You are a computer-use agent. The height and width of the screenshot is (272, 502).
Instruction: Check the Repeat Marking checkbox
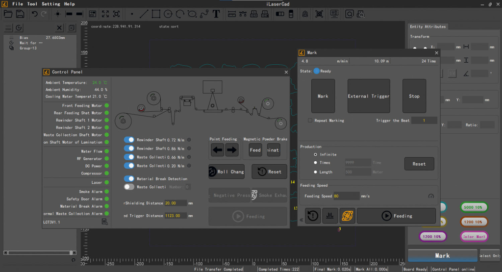[x=310, y=121]
